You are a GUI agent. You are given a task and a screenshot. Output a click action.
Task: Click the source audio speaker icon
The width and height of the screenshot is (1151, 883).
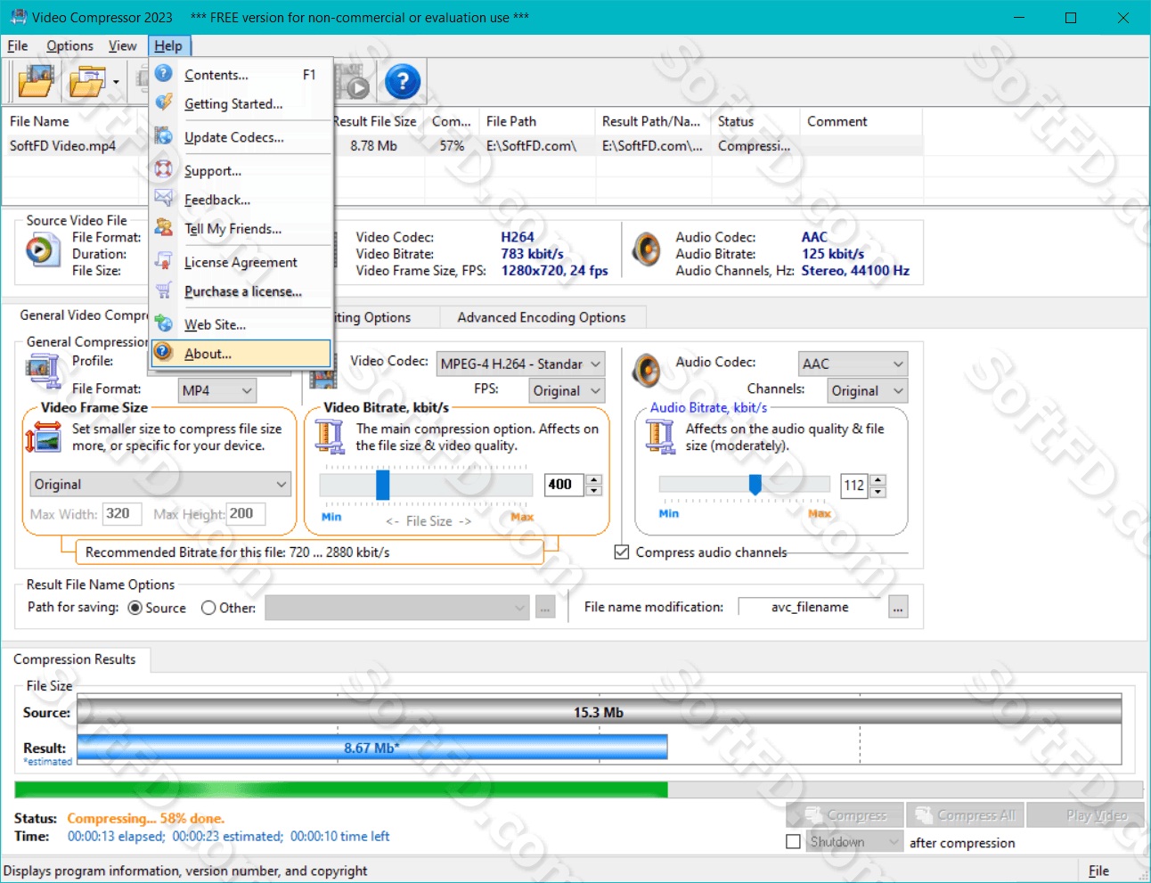pos(647,250)
